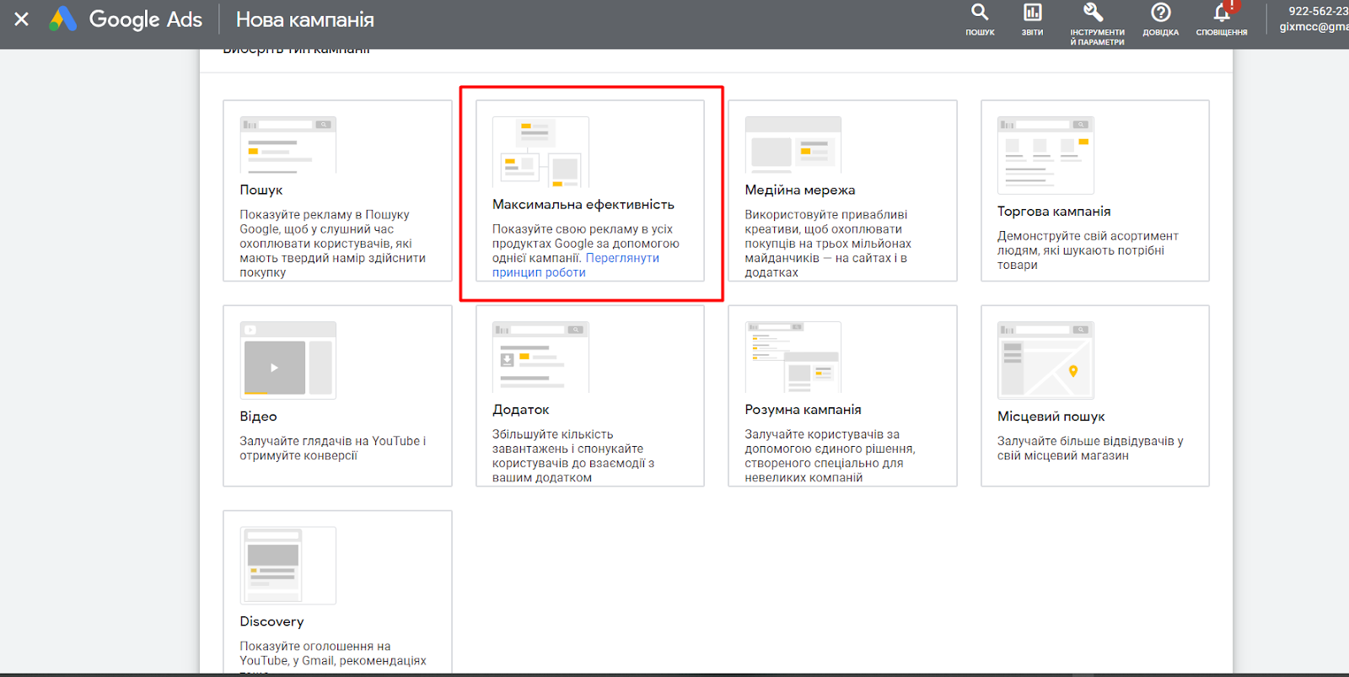The image size is (1349, 677).
Task: Select the Відео campaign type
Action: 258,416
